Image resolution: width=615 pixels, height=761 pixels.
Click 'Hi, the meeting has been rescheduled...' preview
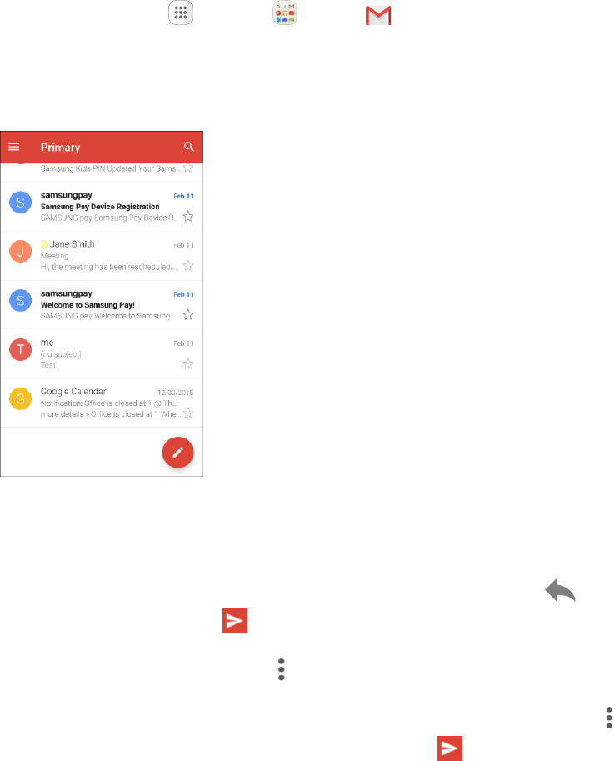tap(108, 267)
